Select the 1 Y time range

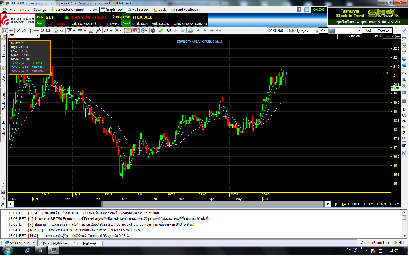[x=371, y=205]
